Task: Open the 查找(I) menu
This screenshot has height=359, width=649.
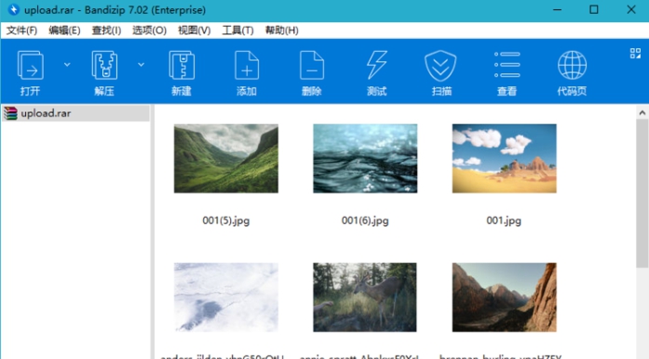Action: point(106,30)
